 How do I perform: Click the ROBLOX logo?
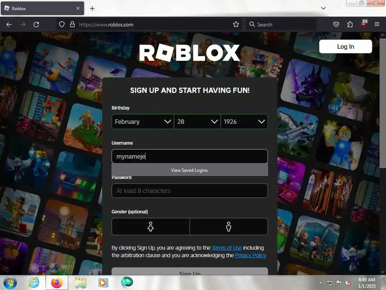(189, 53)
